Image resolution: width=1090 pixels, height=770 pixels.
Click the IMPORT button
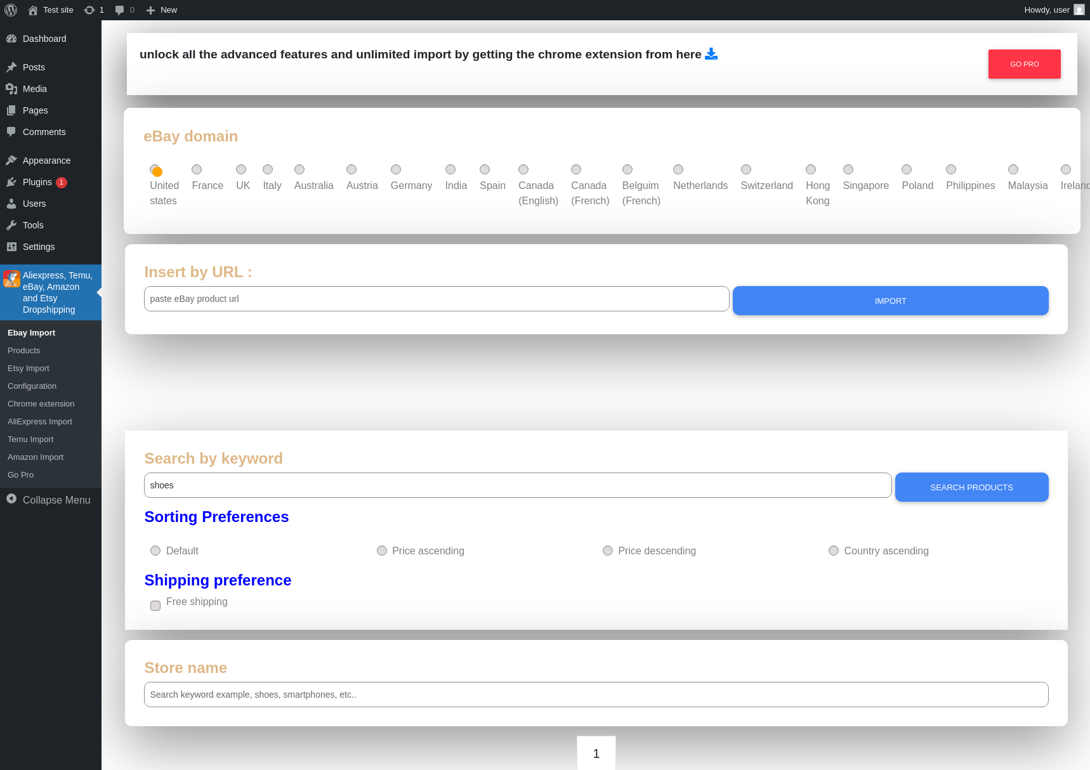(890, 301)
